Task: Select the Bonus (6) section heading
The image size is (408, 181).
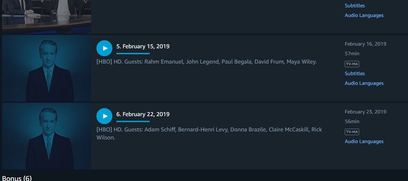Action: click(17, 178)
